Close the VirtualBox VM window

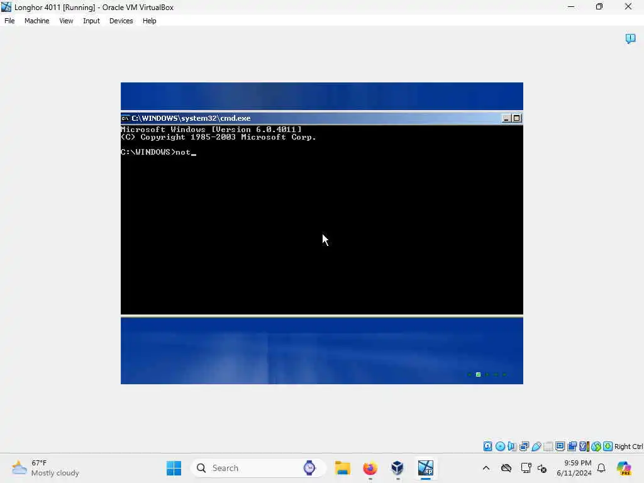[x=628, y=6]
